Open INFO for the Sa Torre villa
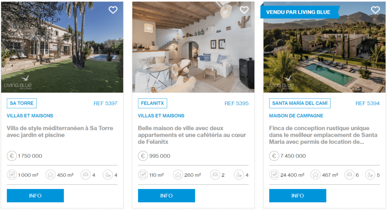 [x=35, y=196]
